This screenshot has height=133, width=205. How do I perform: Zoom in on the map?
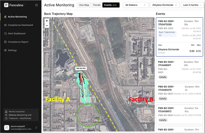coord(47,21)
